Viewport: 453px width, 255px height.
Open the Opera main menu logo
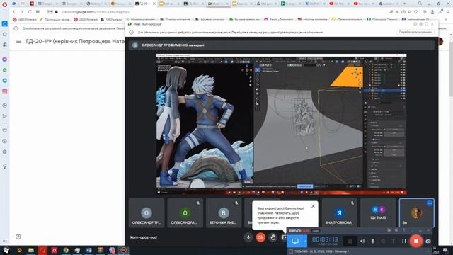(4, 4)
